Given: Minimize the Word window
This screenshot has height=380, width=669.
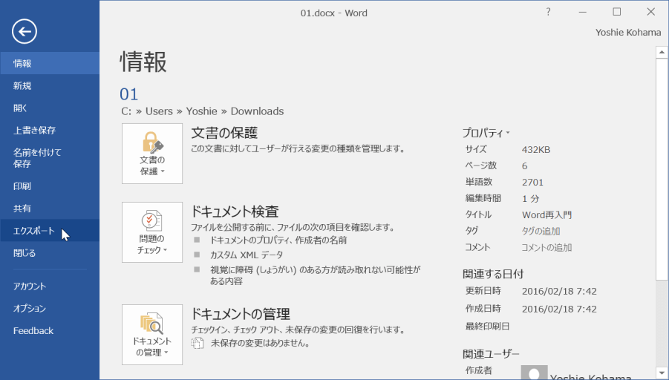Looking at the screenshot, I should 582,12.
